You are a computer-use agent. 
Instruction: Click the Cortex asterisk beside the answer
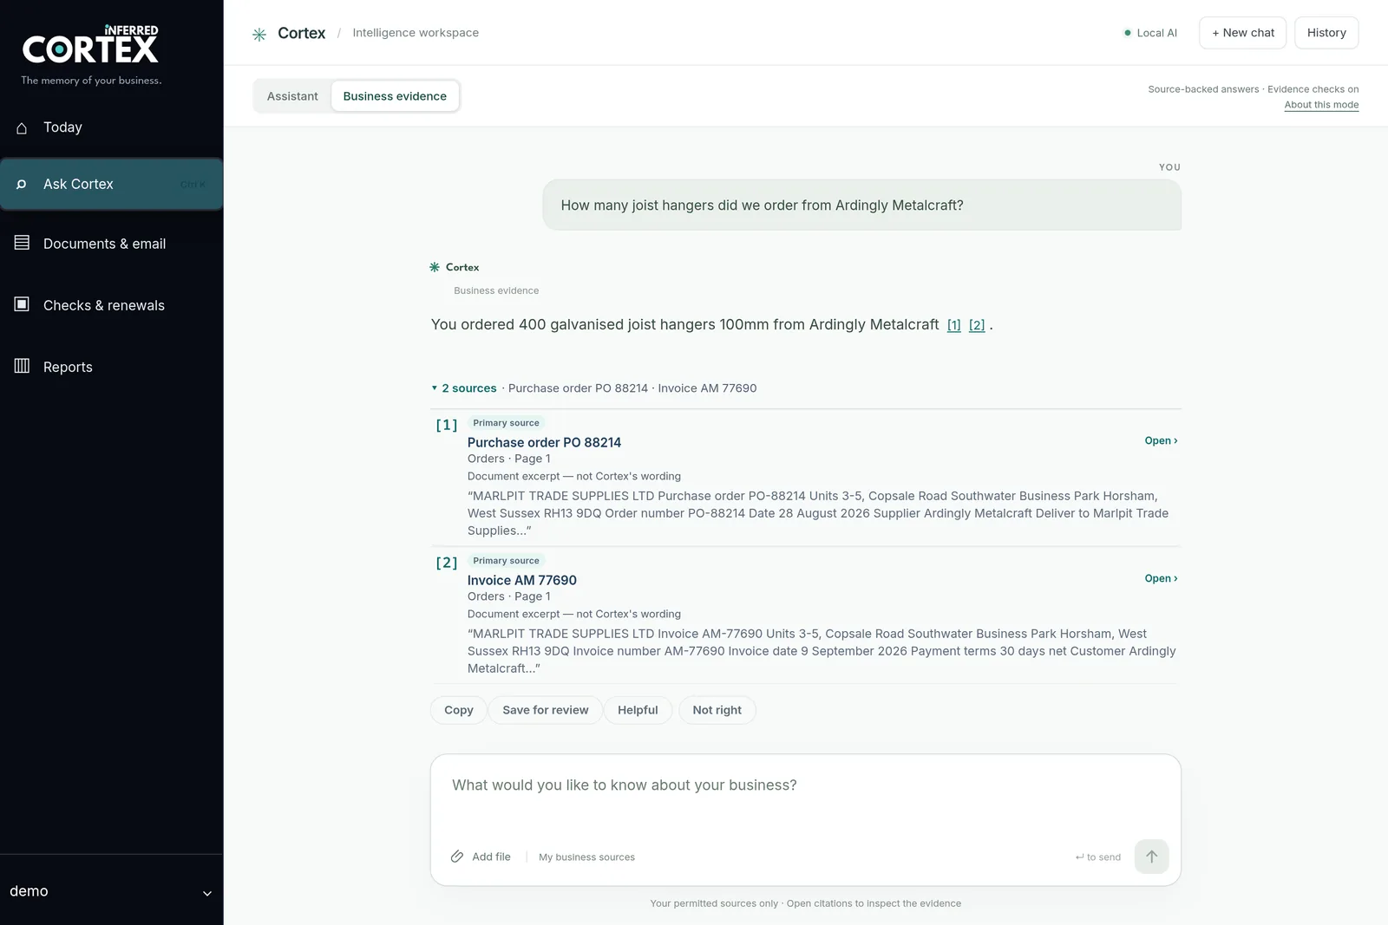click(435, 267)
